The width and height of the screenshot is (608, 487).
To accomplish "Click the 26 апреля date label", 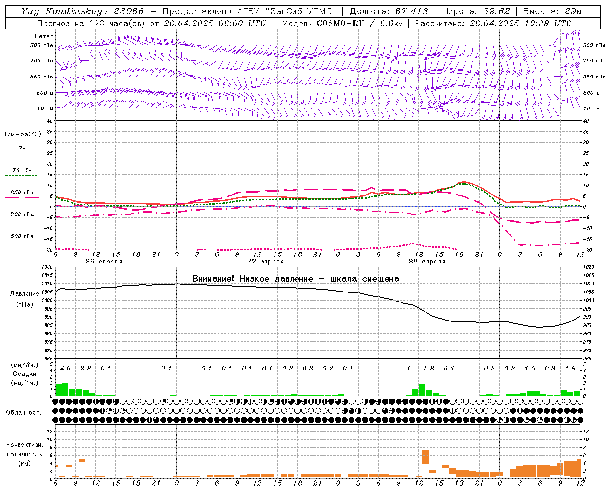I will point(104,262).
